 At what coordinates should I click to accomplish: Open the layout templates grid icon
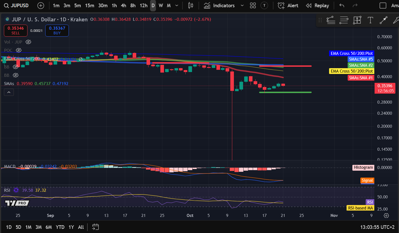click(x=253, y=6)
